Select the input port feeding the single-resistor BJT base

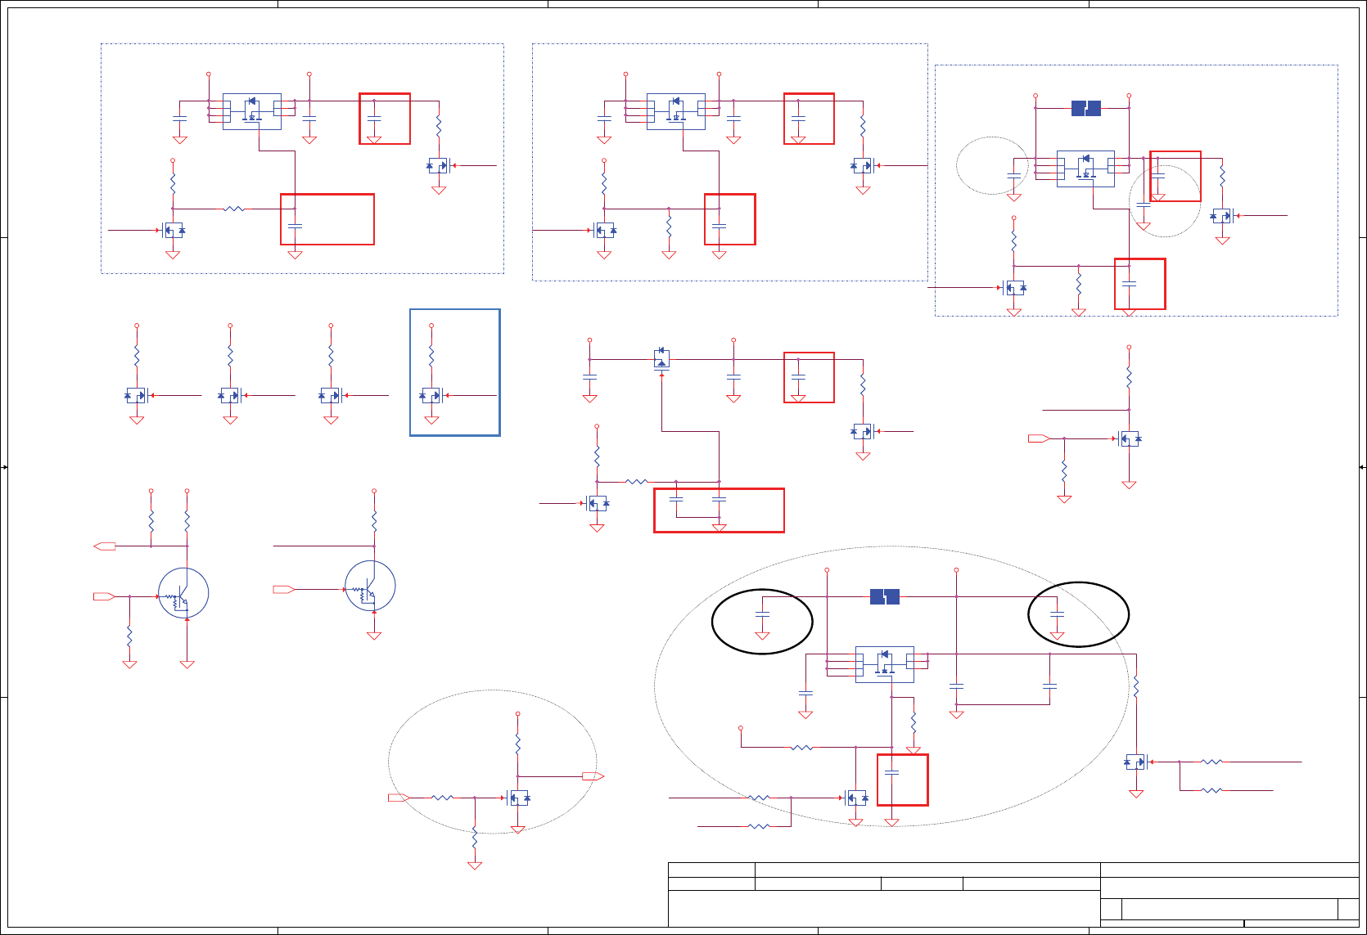coord(284,589)
